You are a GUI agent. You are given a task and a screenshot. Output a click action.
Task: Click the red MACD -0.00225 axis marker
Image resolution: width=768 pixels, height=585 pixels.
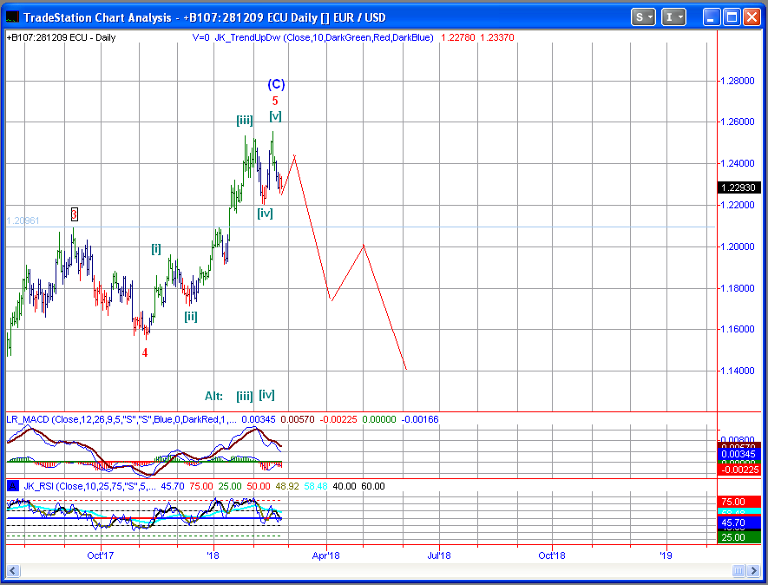(739, 470)
